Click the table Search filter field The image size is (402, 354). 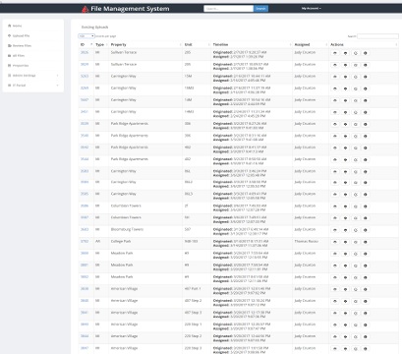[377, 36]
